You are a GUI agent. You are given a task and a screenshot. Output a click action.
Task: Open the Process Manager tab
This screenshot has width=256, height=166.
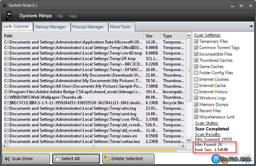89,27
